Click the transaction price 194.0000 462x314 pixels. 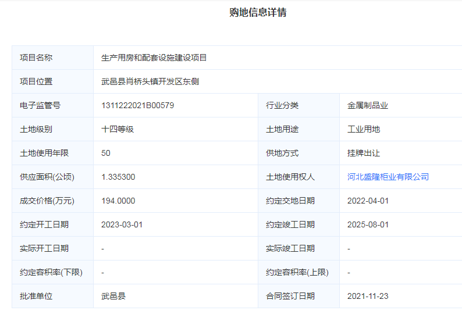point(118,201)
